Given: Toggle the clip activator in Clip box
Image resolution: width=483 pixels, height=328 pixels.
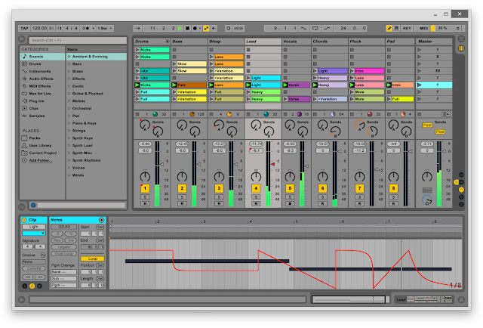Looking at the screenshot, I should click(x=24, y=220).
